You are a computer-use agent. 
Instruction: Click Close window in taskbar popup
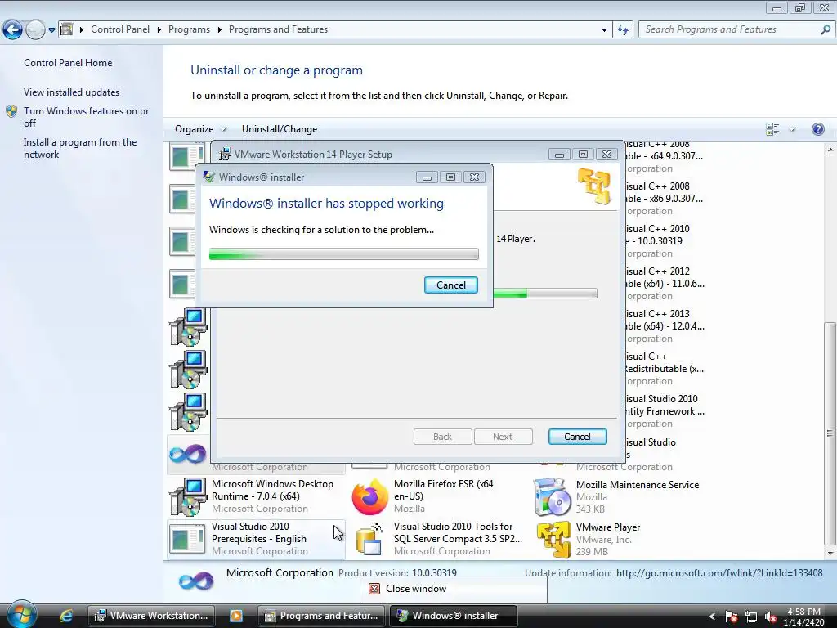point(453,589)
